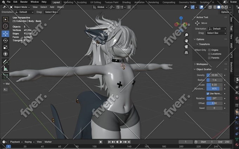This screenshot has height=149, width=239.
Task: Toggle proportional editing icon
Action: [x=129, y=7]
